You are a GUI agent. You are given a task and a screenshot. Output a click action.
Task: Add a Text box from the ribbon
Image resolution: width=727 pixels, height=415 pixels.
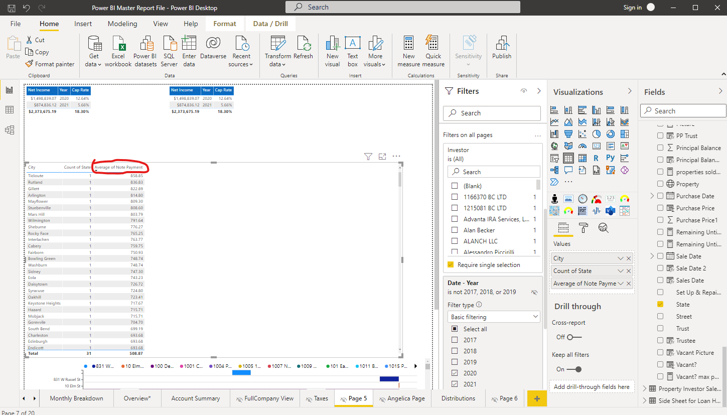(x=353, y=52)
